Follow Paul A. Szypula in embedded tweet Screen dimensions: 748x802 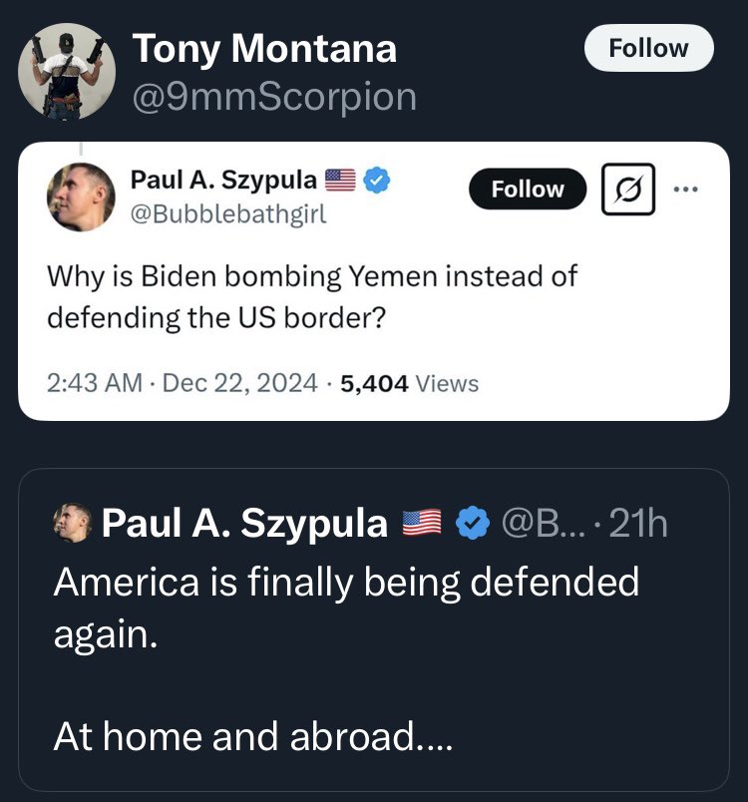[x=528, y=189]
